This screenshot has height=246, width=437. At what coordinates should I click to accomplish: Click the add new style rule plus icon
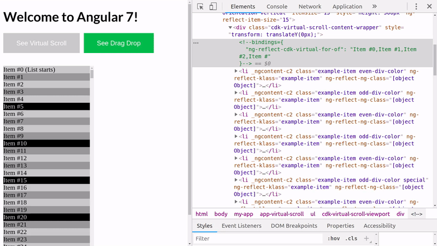click(367, 238)
